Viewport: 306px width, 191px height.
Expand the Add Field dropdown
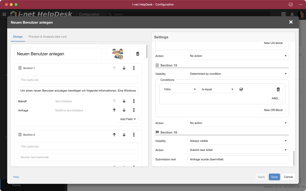coord(129,119)
